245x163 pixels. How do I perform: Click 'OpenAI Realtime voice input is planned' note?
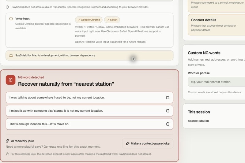pyautogui.click(x=111, y=42)
